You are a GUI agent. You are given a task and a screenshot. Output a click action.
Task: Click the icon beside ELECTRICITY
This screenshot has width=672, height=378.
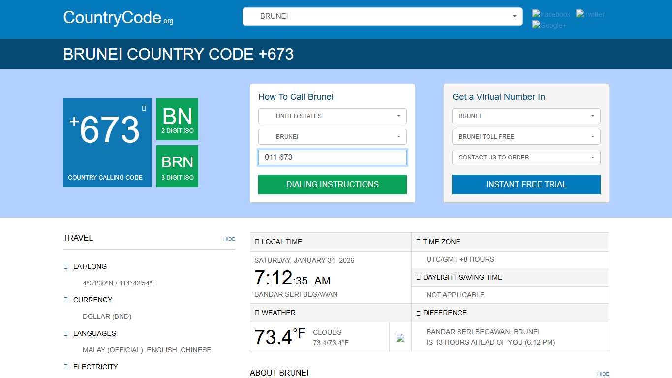point(65,367)
